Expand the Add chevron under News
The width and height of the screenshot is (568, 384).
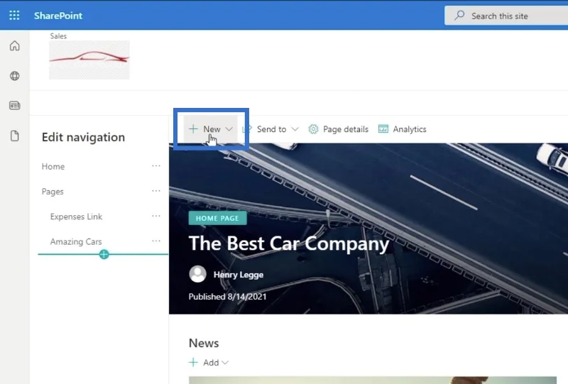225,362
